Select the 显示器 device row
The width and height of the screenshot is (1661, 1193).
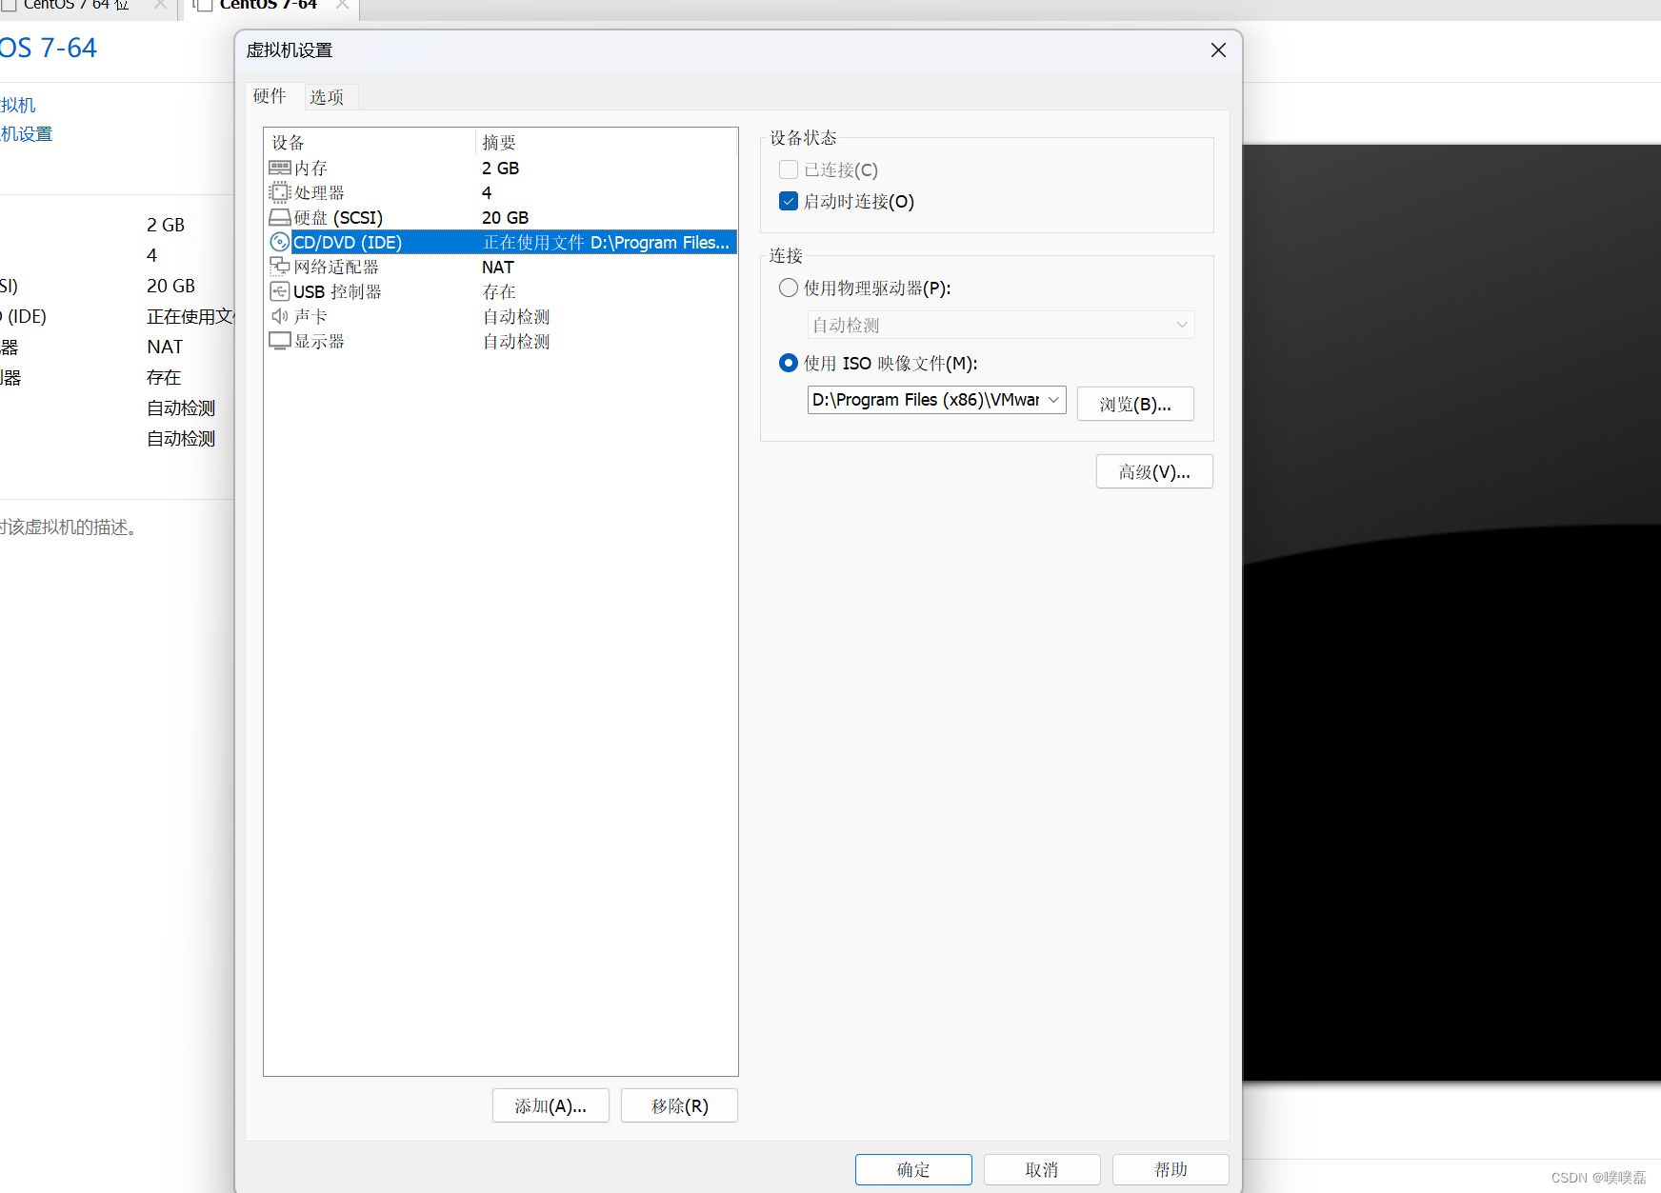pos(500,341)
